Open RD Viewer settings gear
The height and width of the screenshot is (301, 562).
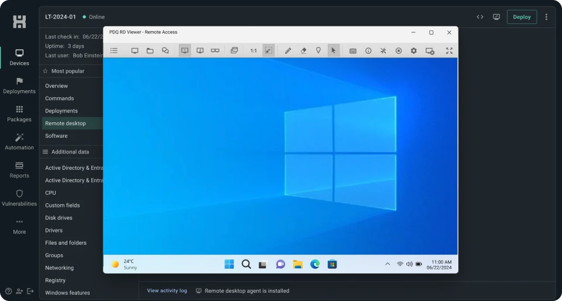point(414,50)
